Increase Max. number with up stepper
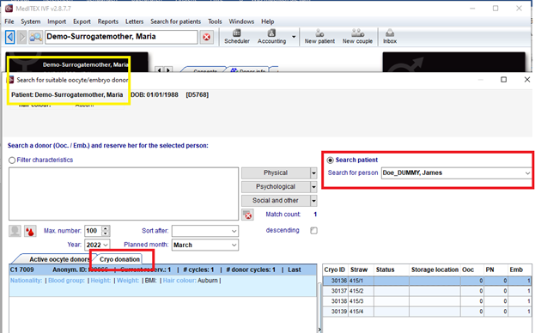The image size is (535, 333). (106, 228)
